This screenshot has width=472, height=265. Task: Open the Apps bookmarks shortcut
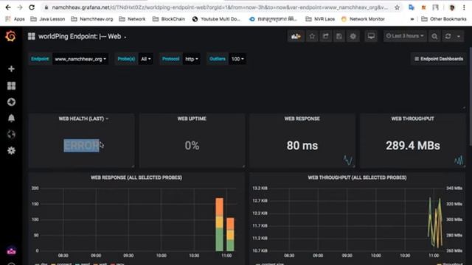[15, 19]
